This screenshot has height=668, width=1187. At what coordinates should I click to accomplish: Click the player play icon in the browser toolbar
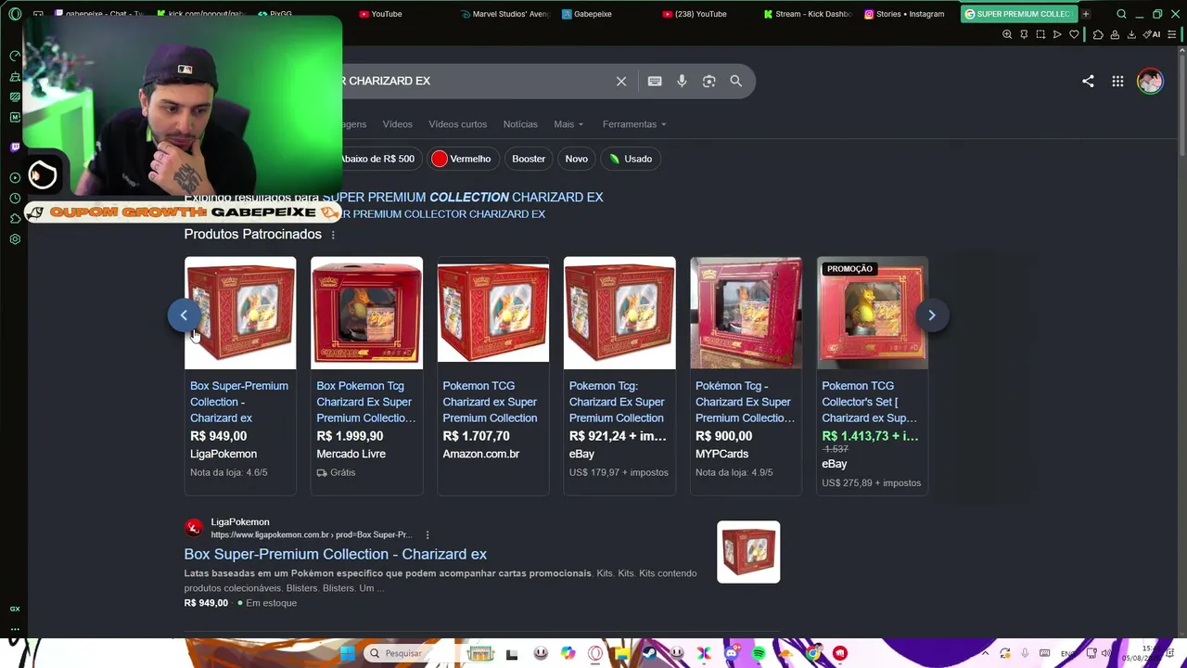tap(1057, 34)
